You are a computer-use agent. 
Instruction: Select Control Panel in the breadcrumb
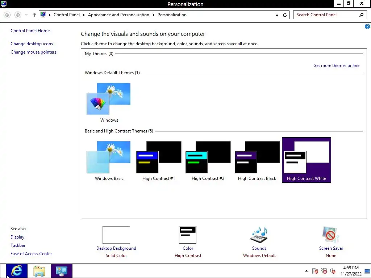pos(67,14)
